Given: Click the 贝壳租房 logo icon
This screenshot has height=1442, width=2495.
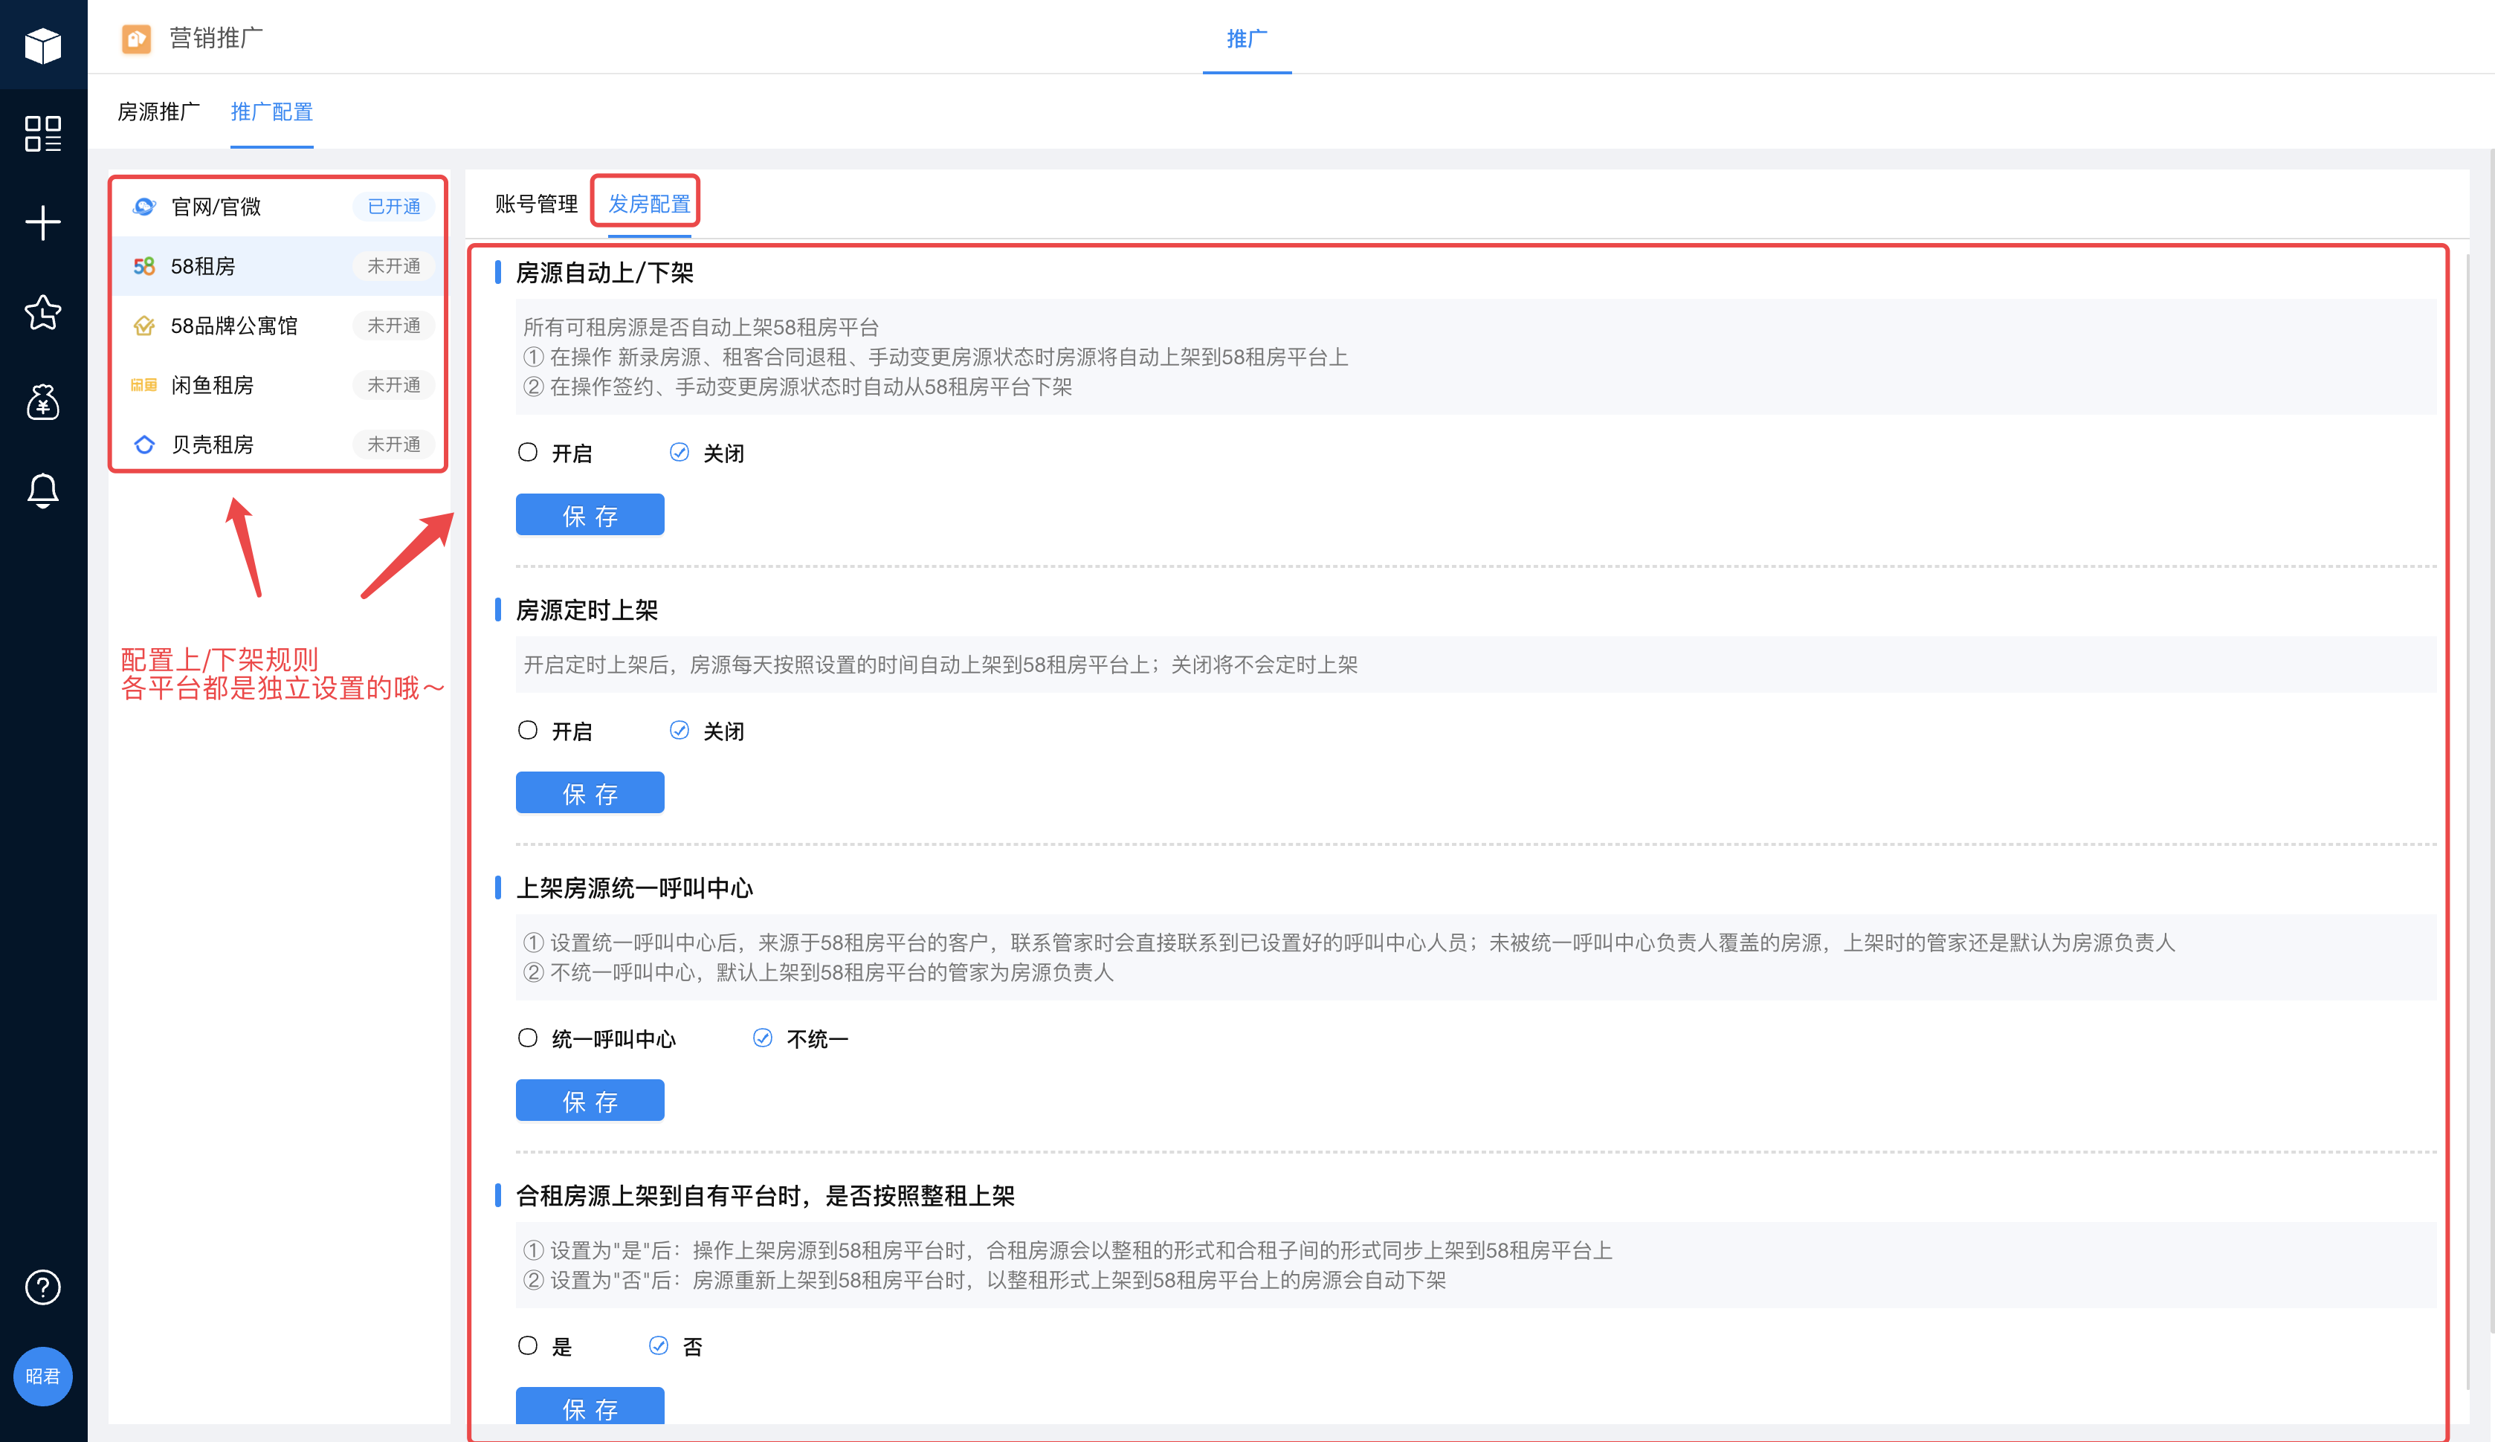Looking at the screenshot, I should coord(144,444).
